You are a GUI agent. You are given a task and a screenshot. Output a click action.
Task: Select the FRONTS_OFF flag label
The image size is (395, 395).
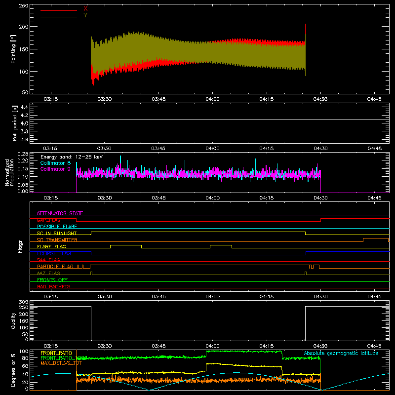click(52, 280)
